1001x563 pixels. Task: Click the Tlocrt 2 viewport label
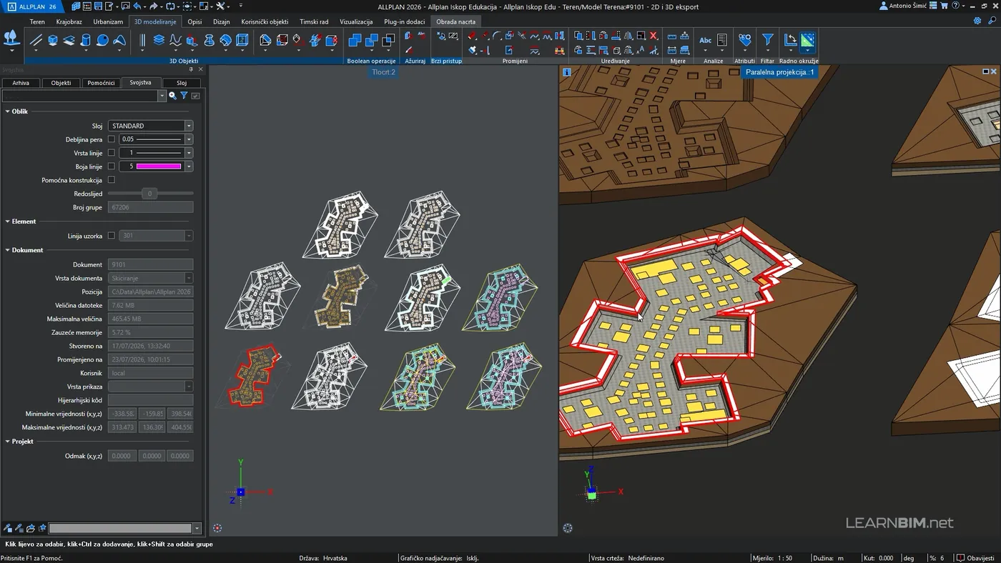[383, 72]
